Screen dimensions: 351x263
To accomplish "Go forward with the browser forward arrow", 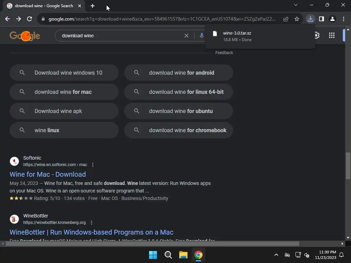I will coord(19,19).
